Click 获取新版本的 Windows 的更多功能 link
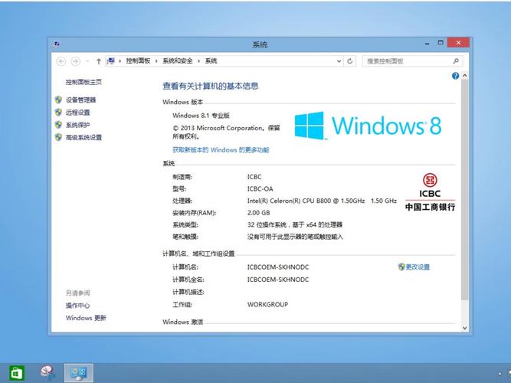 pos(221,150)
